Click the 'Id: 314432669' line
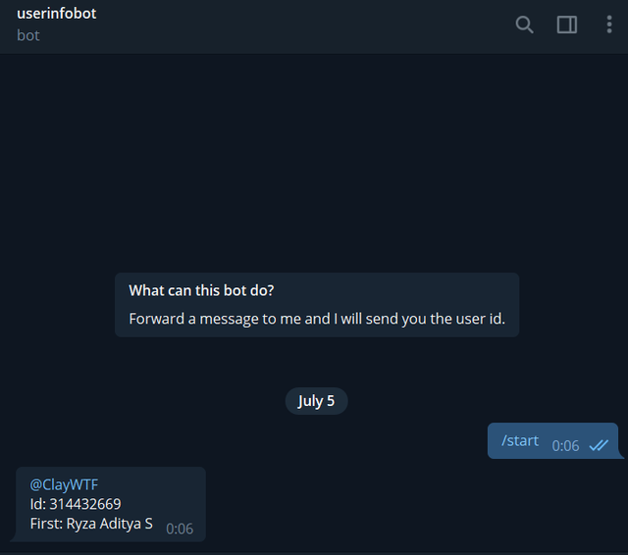Viewport: 628px width, 555px height. [x=76, y=504]
